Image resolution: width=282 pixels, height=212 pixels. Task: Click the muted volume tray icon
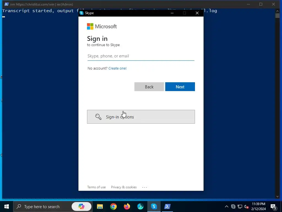246,206
